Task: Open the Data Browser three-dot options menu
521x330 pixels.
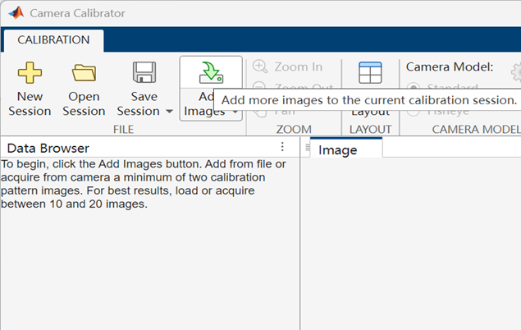Action: coord(282,147)
